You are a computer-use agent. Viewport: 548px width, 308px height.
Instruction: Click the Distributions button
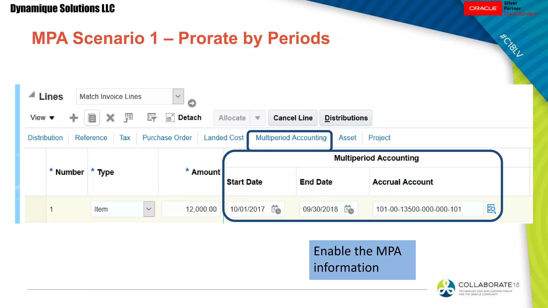tap(346, 118)
